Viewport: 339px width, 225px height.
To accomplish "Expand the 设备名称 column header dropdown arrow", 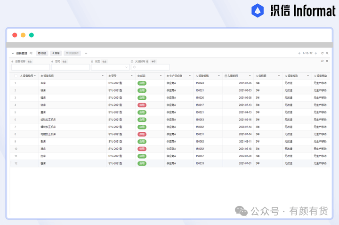I will (x=103, y=76).
